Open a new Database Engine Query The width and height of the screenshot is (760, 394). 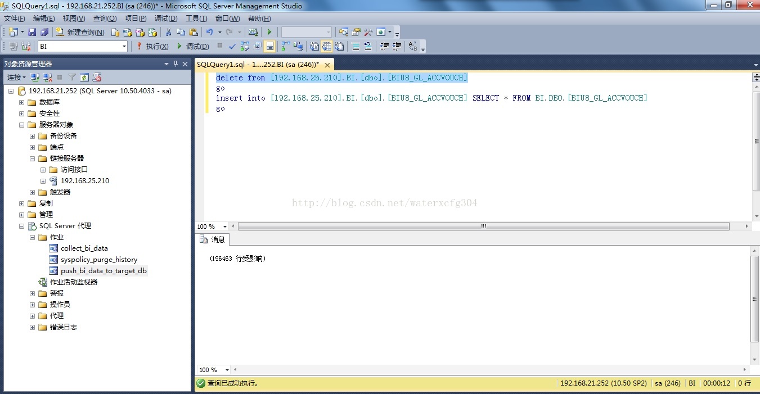click(x=115, y=32)
